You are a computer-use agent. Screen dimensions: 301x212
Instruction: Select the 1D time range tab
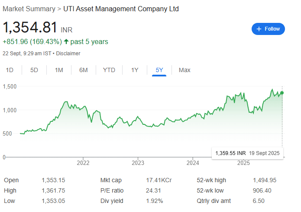point(10,70)
